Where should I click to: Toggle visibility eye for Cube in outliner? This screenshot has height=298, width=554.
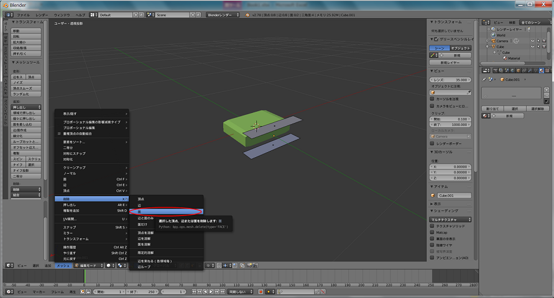532,47
